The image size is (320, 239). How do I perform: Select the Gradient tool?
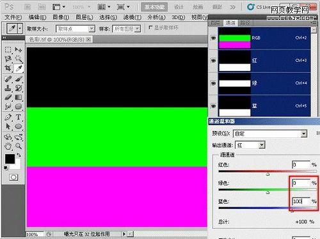[19, 97]
